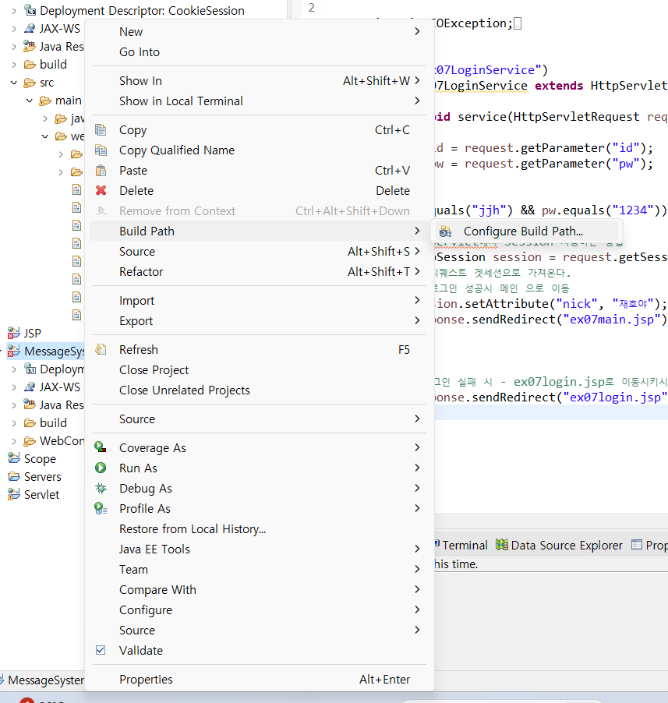Click the Deployment Descriptor: CookieSession icon
This screenshot has width=668, height=703.
[x=30, y=10]
